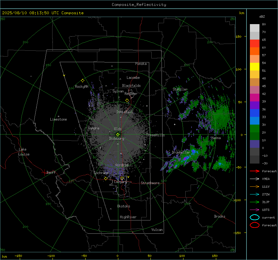Click the Innisfail town label

tap(125, 112)
